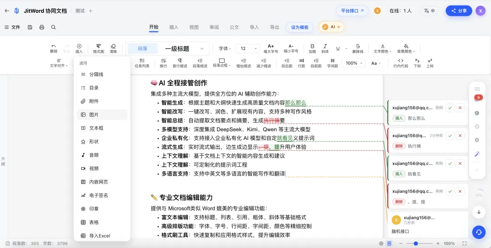This screenshot has height=248, width=491.
Task: Open the search magnifier icon
Action: click(x=54, y=27)
